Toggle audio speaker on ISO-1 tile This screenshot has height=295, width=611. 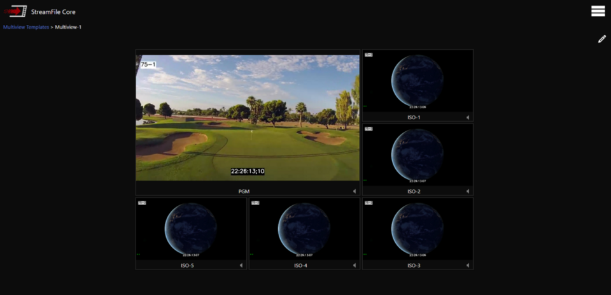(x=468, y=117)
